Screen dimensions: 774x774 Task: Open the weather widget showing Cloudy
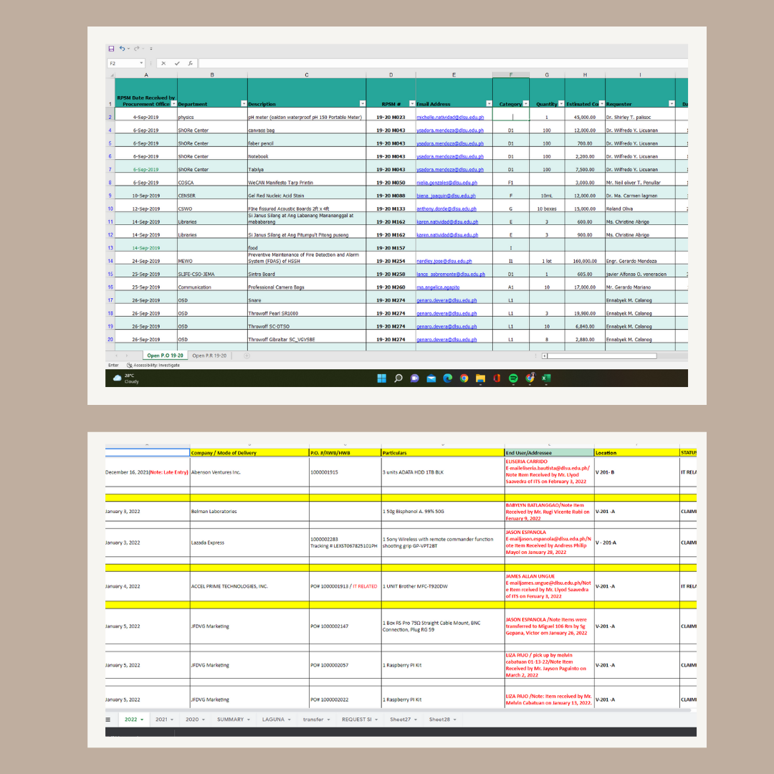click(126, 378)
